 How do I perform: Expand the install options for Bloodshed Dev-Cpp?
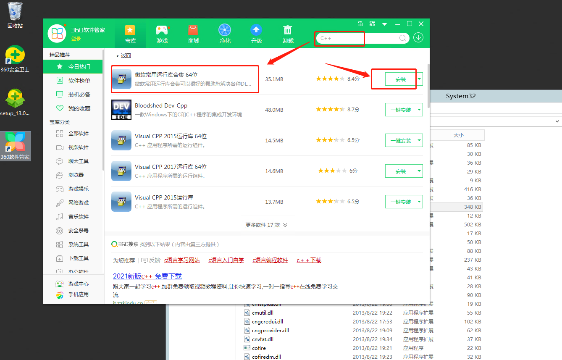click(x=419, y=110)
